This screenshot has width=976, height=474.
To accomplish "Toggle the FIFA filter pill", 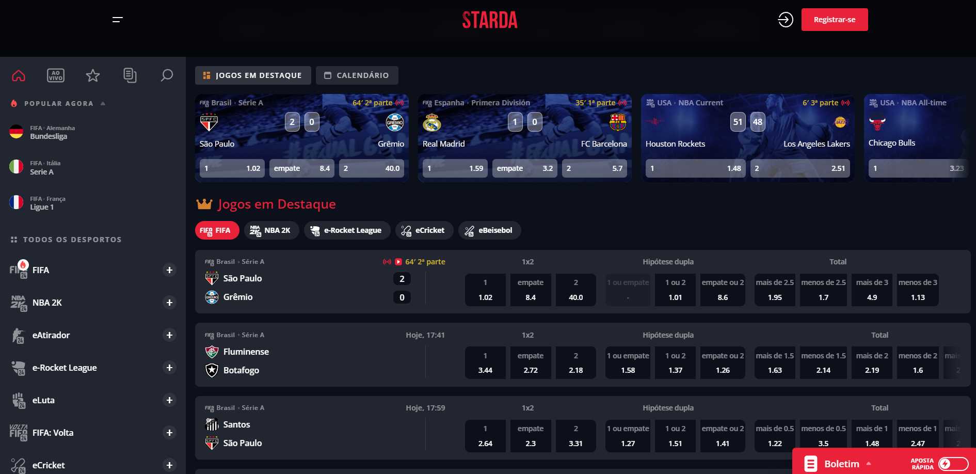I will [216, 230].
